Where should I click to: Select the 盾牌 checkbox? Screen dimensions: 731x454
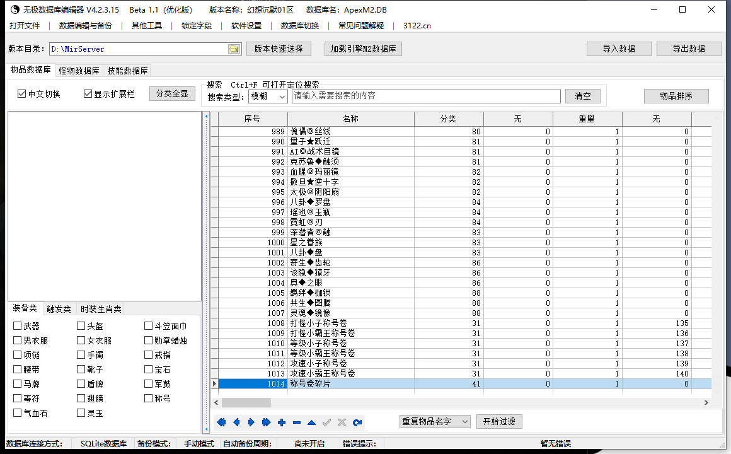(x=81, y=383)
